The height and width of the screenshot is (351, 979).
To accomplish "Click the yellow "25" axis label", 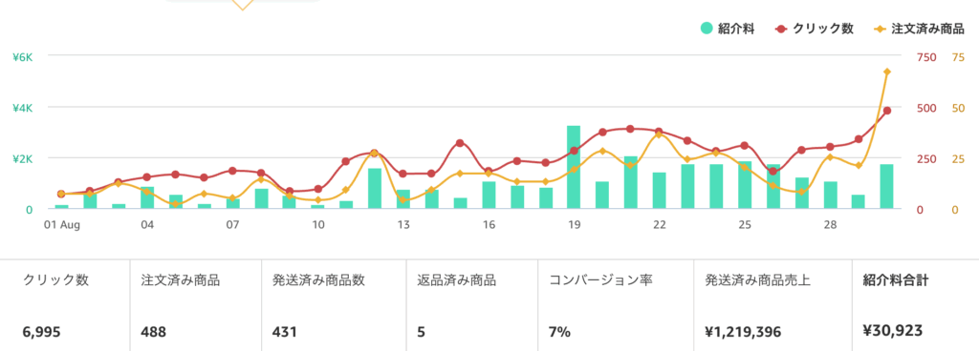I will [x=958, y=158].
